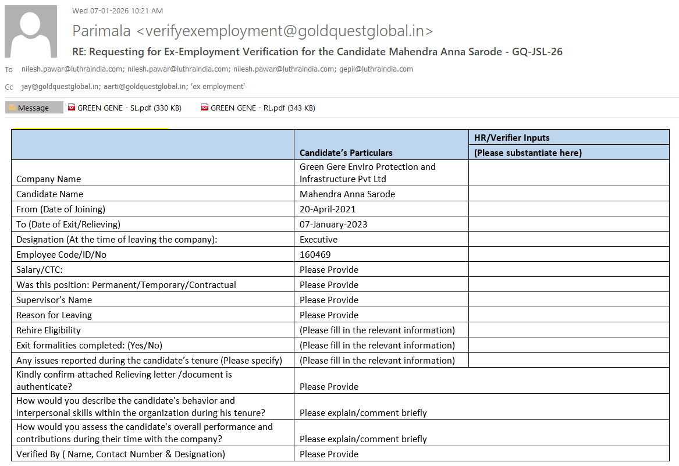Open the GREEN GENE - SL.pdf attachment
Viewport: 679px width, 466px height.
coord(125,108)
